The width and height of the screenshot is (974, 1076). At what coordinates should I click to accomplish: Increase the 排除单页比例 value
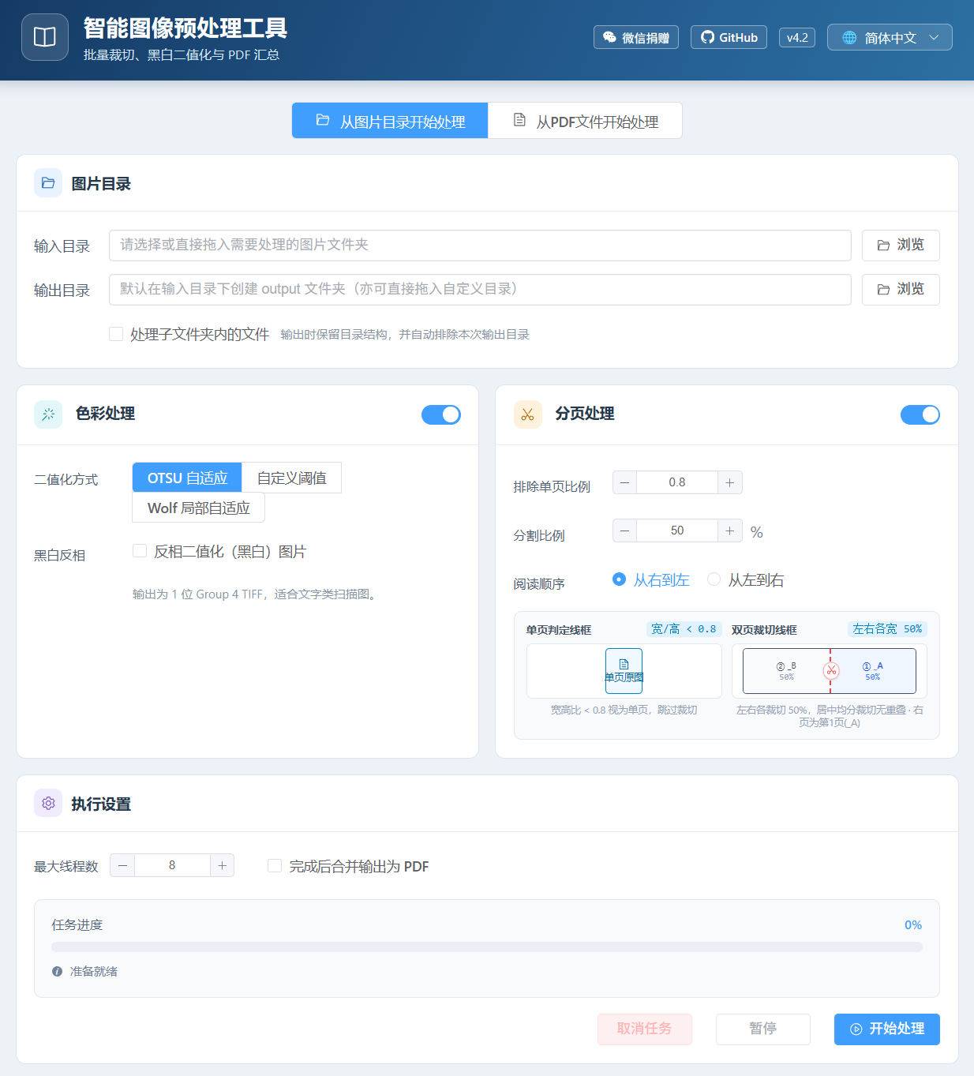pos(730,482)
